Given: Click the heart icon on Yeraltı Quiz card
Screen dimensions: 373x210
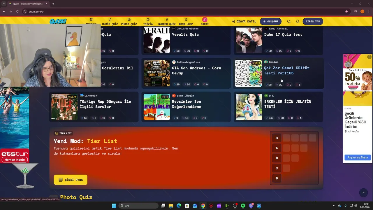Looking at the screenshot, I should 204,51.
